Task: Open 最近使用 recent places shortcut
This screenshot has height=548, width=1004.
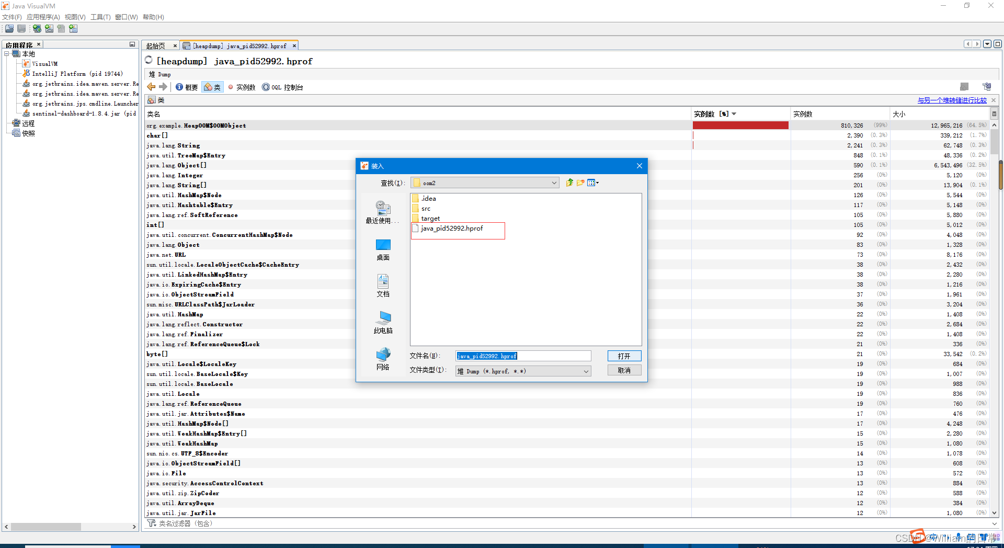Action: (x=383, y=212)
